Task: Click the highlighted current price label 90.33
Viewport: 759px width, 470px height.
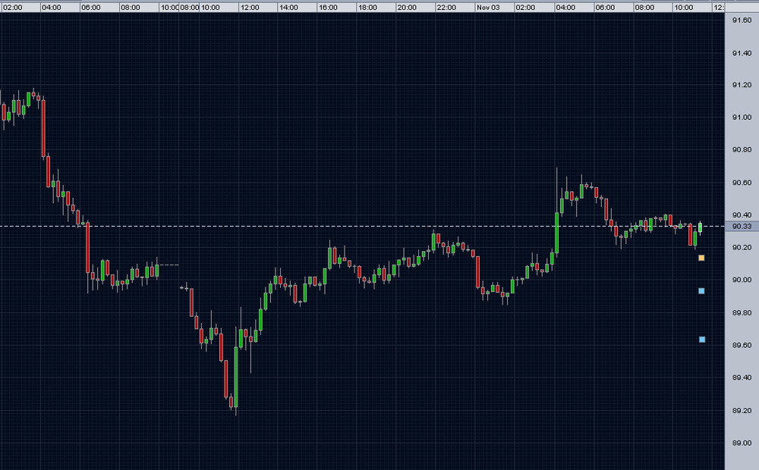Action: click(742, 227)
